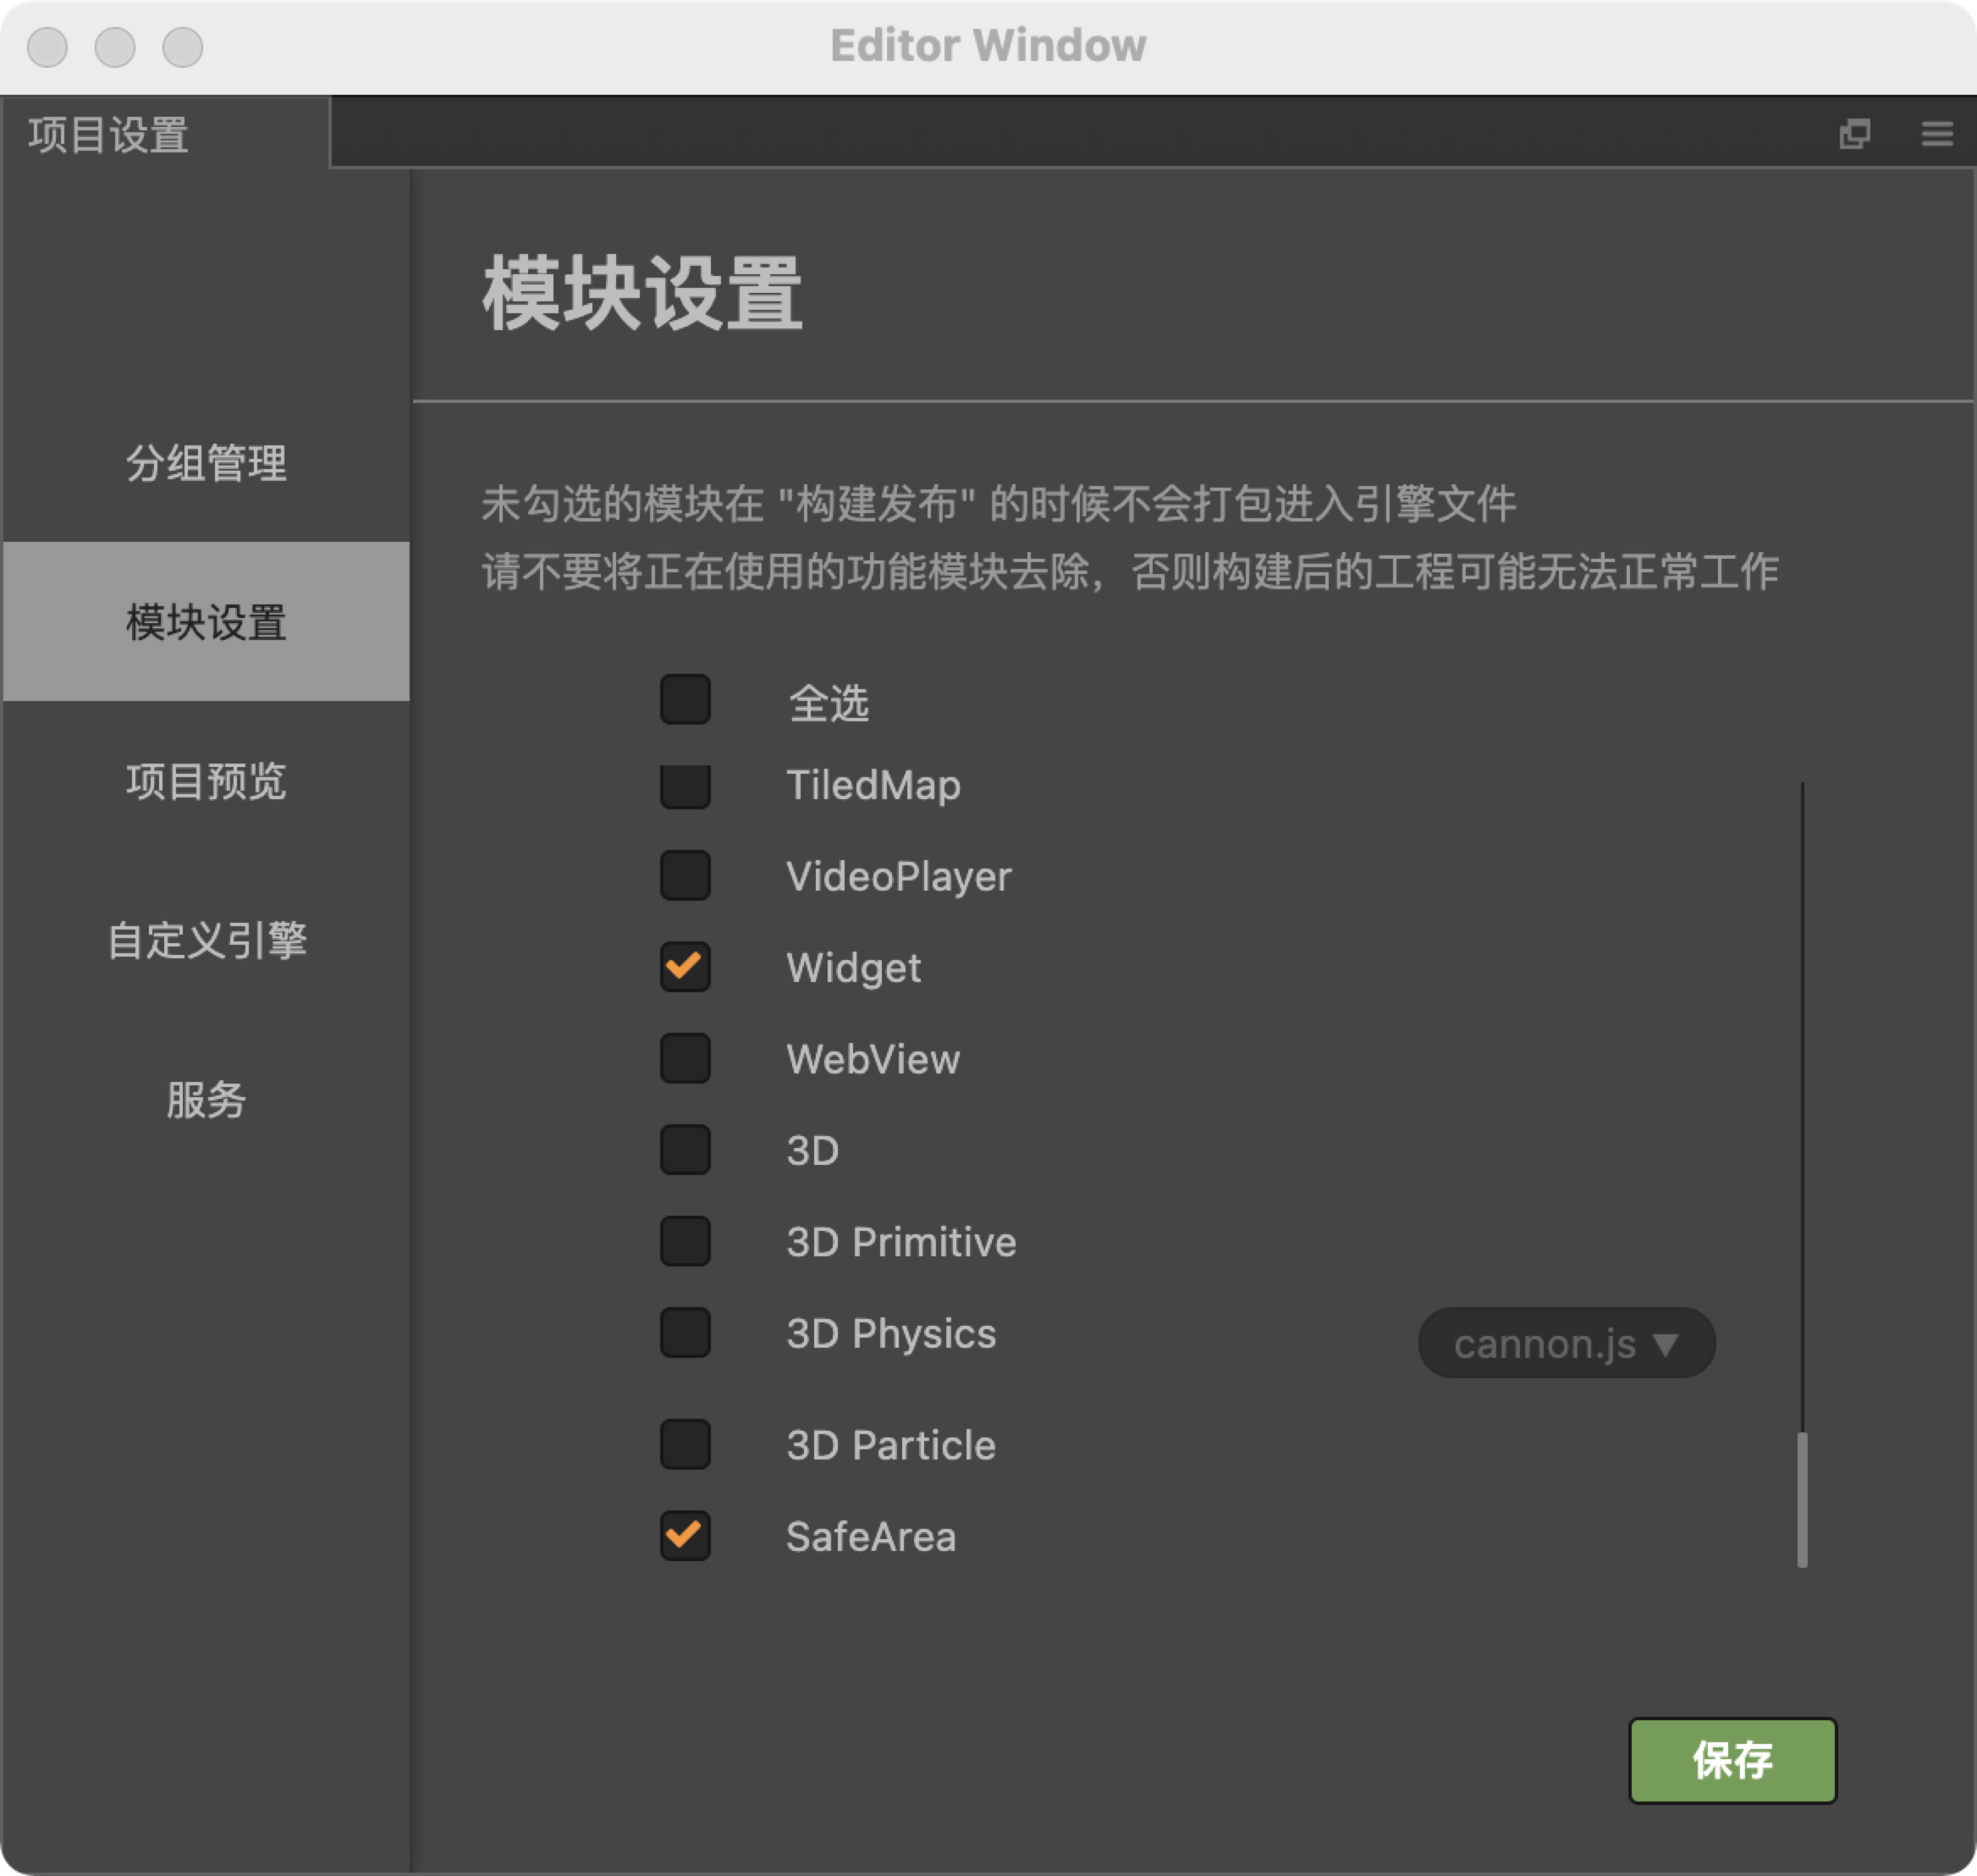Open the panel hamburger menu icon
Viewport: 1977px width, 1876px height.
[1936, 133]
